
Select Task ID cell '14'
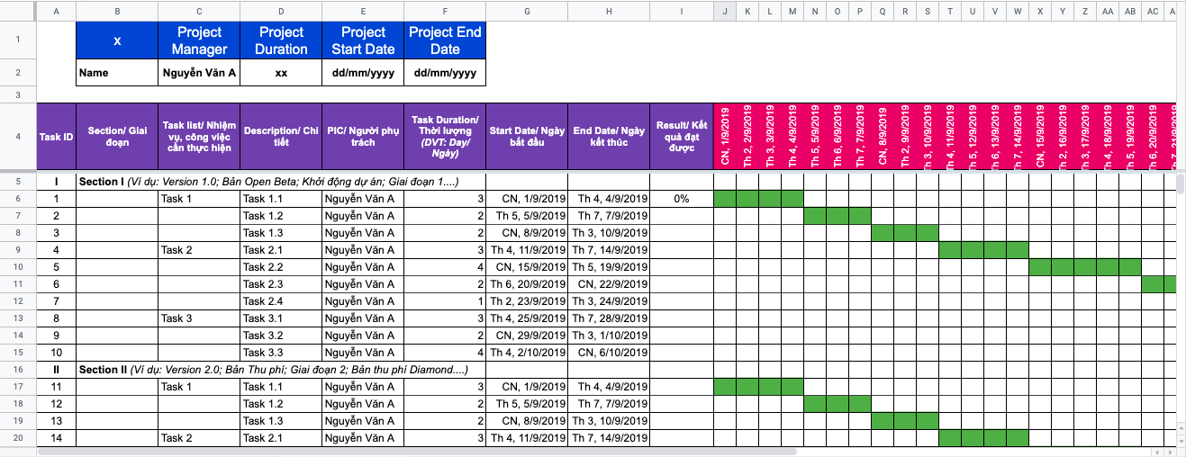pyautogui.click(x=56, y=438)
